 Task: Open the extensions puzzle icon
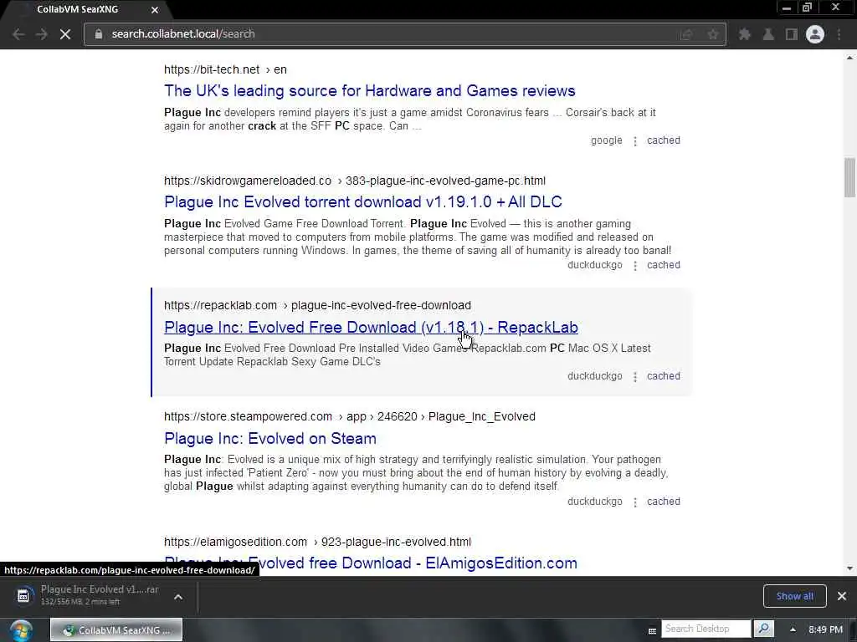pyautogui.click(x=744, y=34)
